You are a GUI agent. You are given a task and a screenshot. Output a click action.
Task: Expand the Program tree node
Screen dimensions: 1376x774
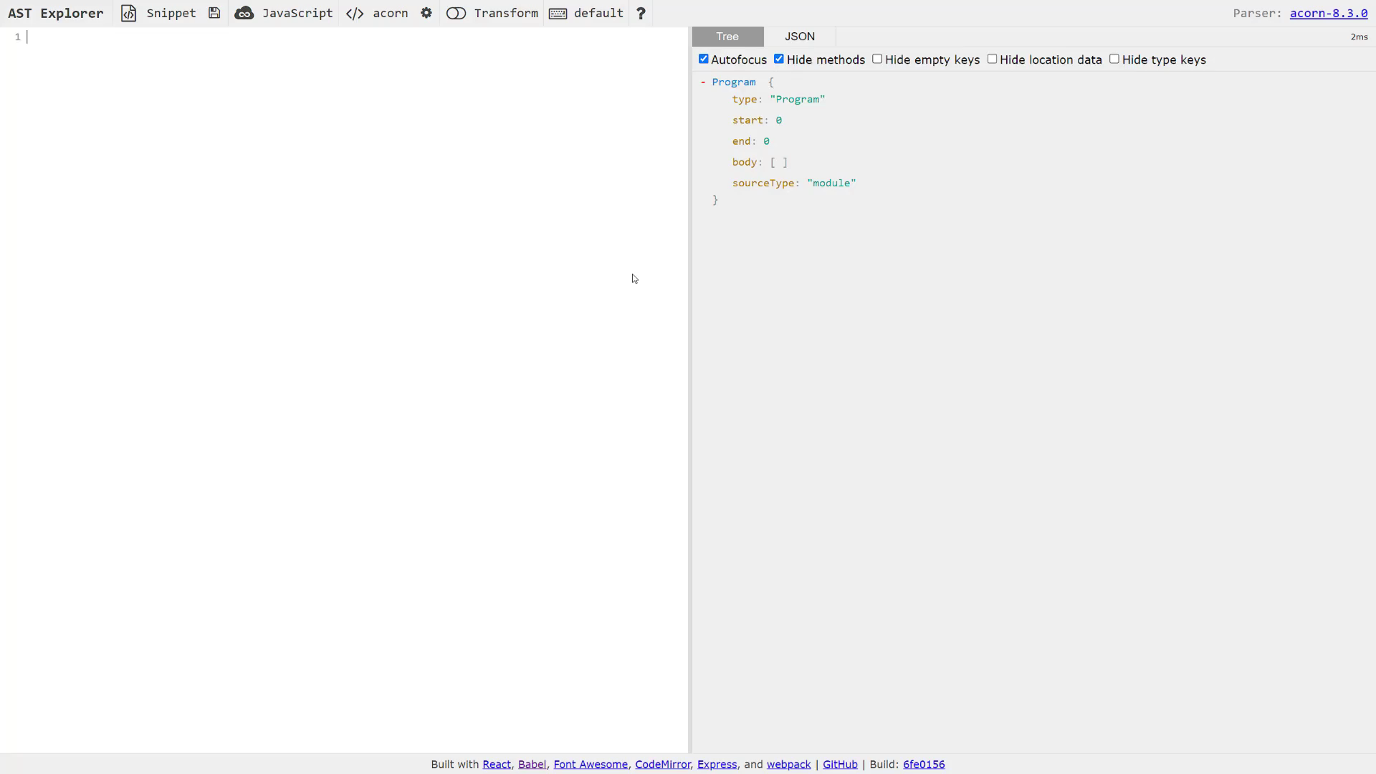(x=703, y=81)
